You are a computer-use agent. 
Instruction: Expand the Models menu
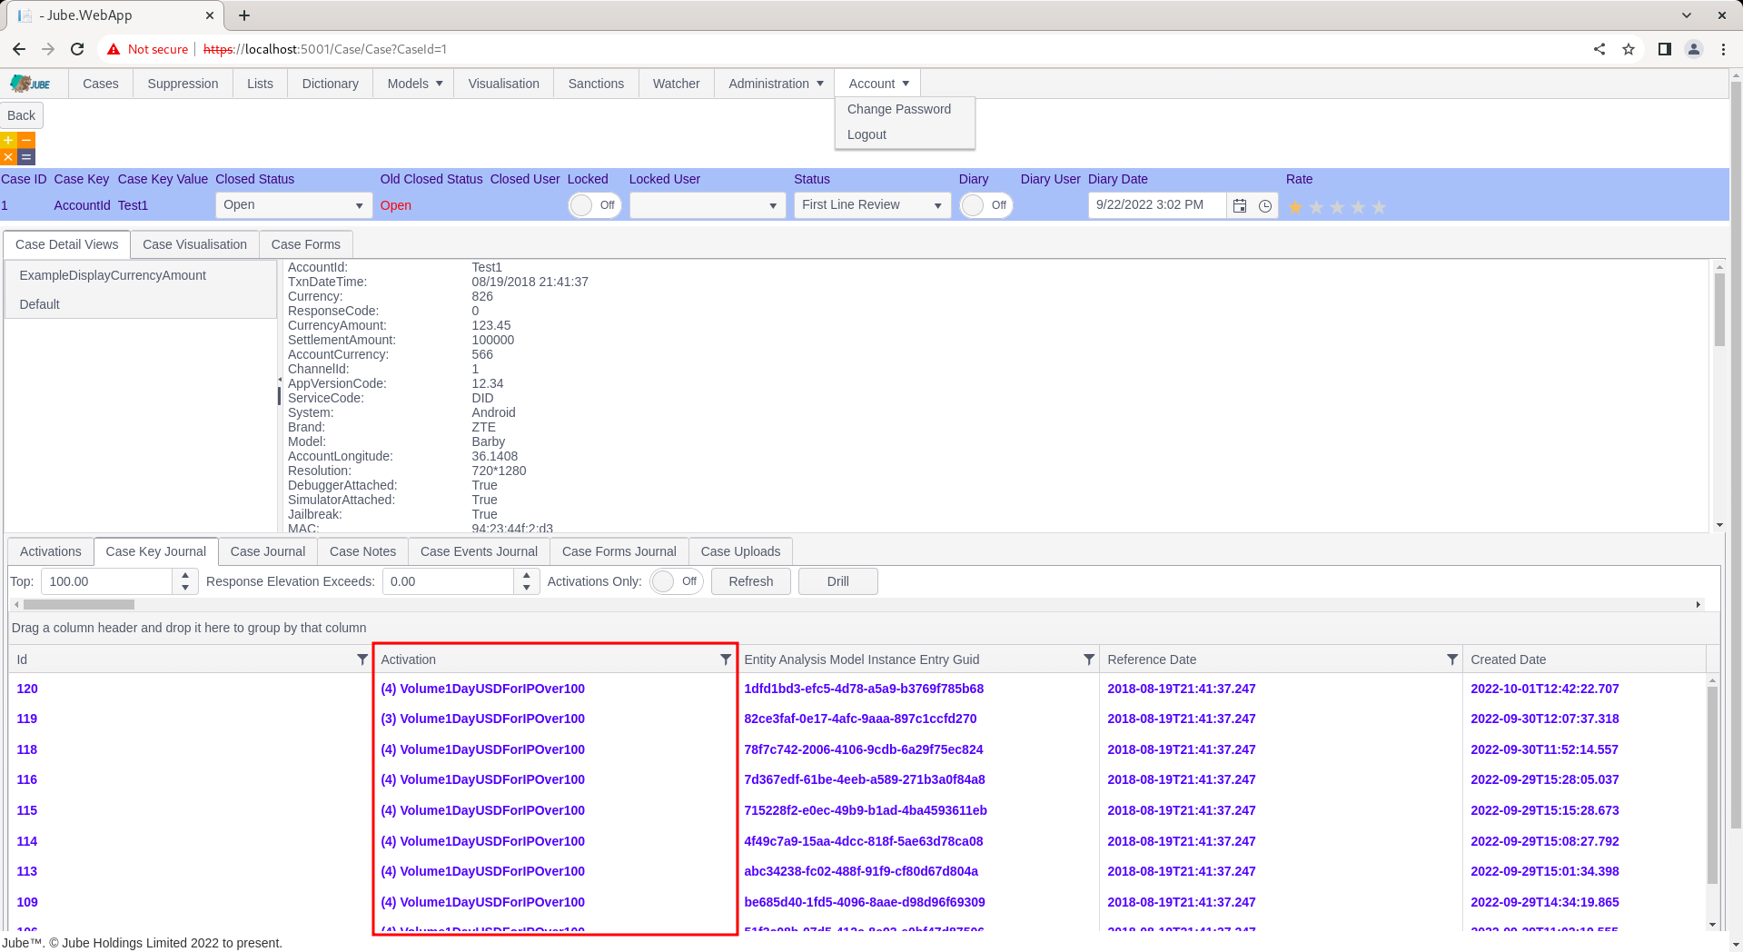pyautogui.click(x=414, y=84)
